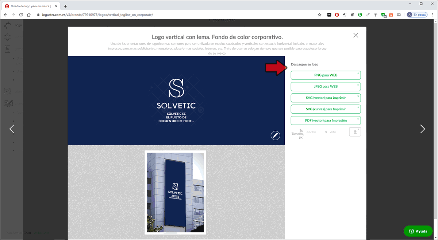
Task: Open the green shield check extension
Action: (383, 15)
